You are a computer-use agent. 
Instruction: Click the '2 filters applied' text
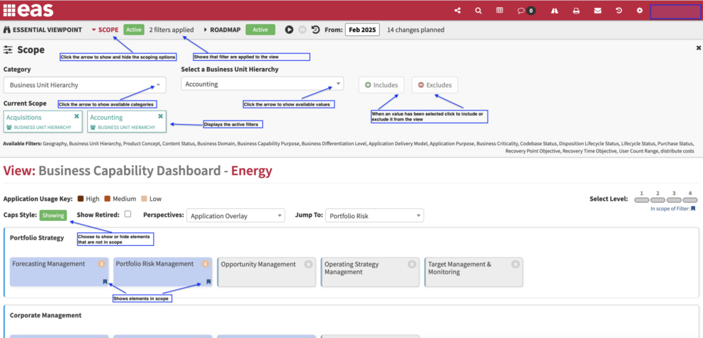click(171, 30)
